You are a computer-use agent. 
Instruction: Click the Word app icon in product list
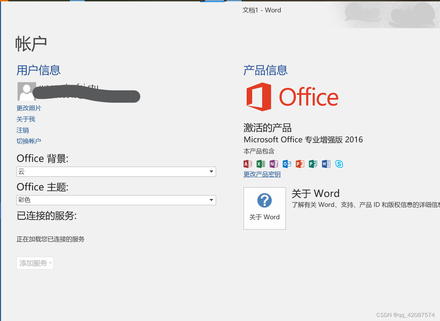click(x=326, y=164)
